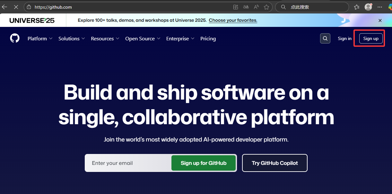Click the 'Join the world's most widely adopted' subtitle
Image resolution: width=392 pixels, height=194 pixels.
pos(196,140)
